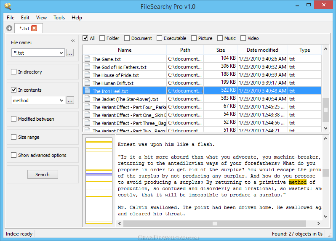Toggle the In directory checkbox

(x=14, y=72)
